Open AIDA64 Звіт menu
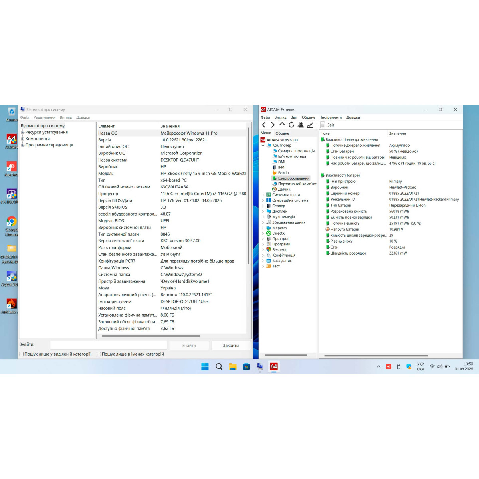Viewport: 479px width, 479px height. pyautogui.click(x=294, y=117)
